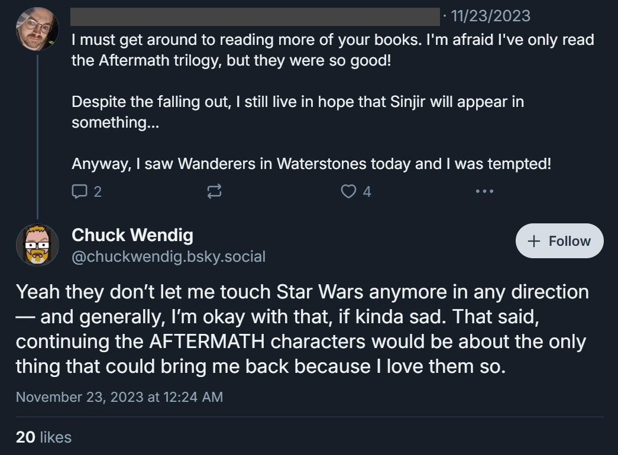Click the @chuckwendig.bsky.social handle
This screenshot has width=618, height=455.
click(168, 256)
